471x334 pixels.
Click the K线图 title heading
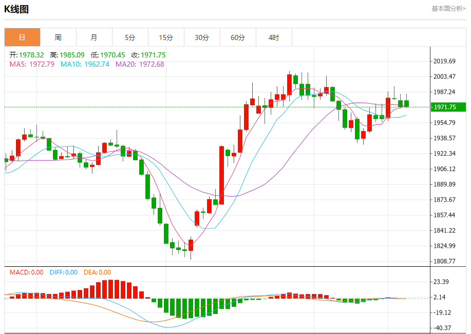click(x=16, y=9)
